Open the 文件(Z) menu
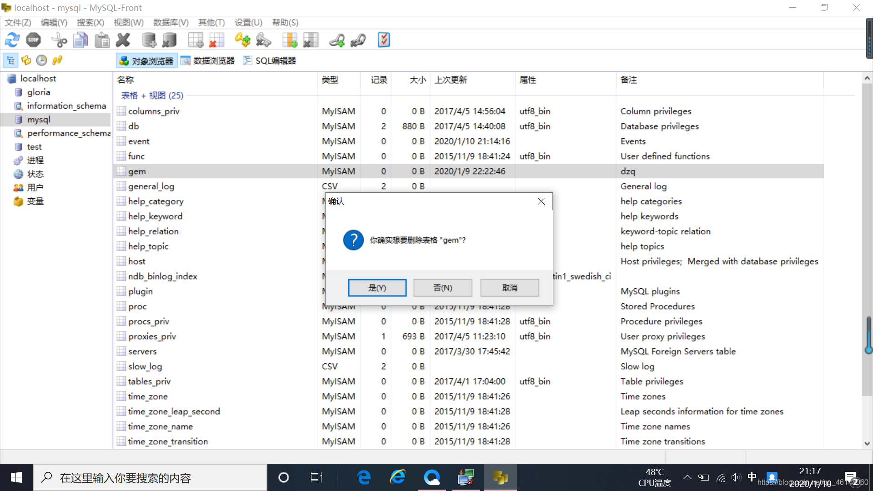This screenshot has height=491, width=873. coord(18,22)
